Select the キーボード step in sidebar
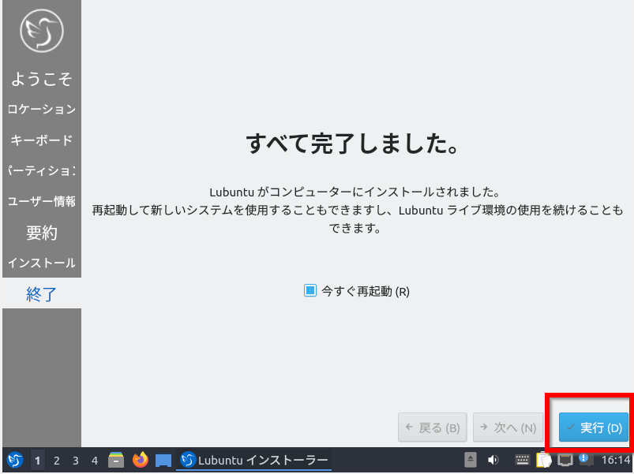634x474 pixels. pyautogui.click(x=42, y=140)
